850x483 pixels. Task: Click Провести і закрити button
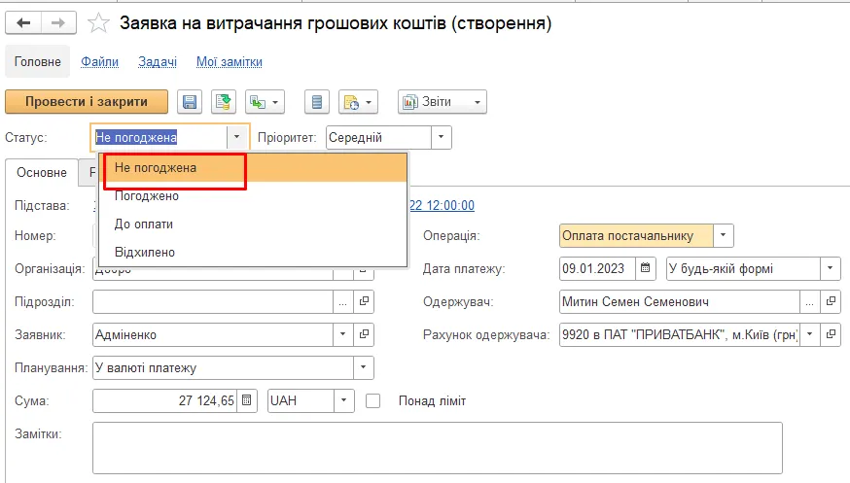[87, 102]
